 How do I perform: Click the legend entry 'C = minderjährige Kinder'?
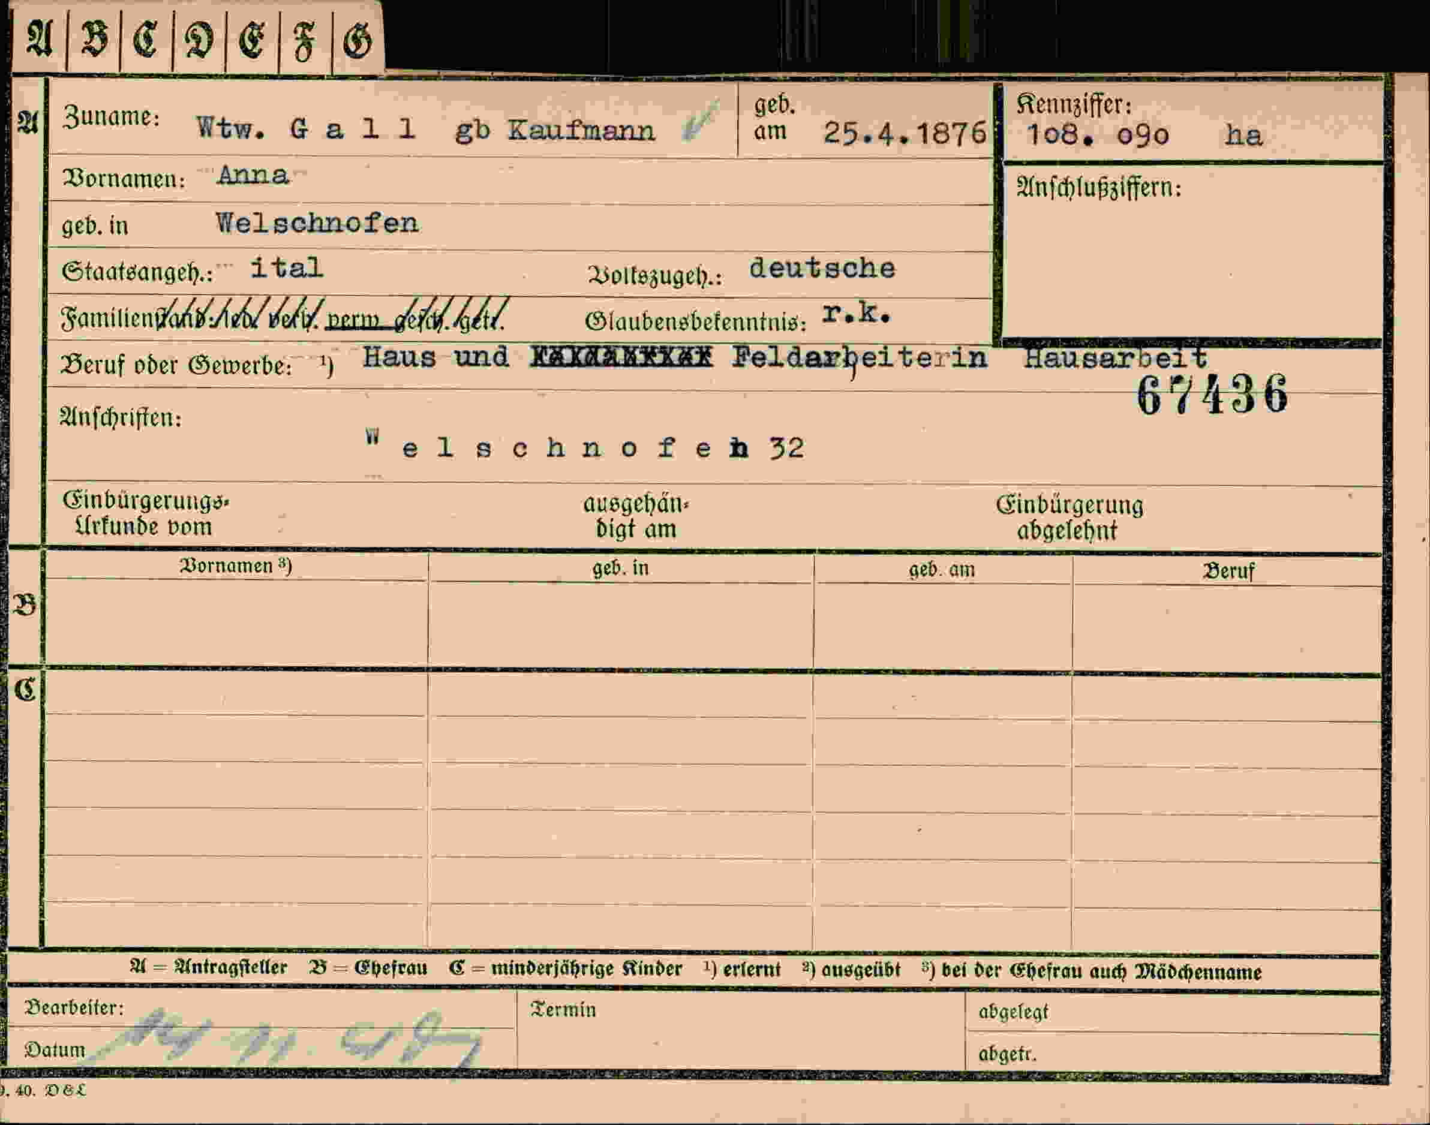(x=565, y=969)
